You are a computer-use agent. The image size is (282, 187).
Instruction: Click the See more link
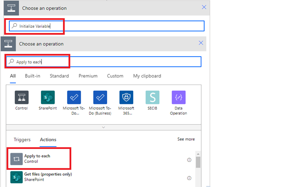coord(186,139)
